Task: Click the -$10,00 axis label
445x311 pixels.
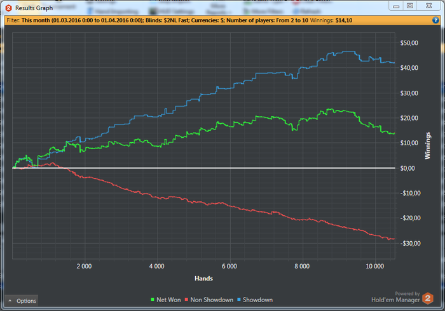Action: click(x=411, y=193)
